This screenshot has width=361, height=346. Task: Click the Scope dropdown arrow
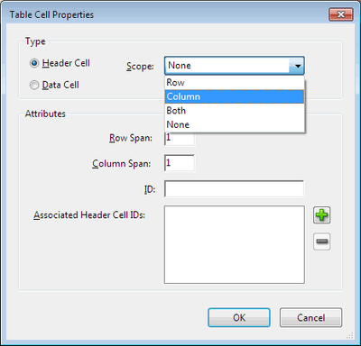[297, 66]
